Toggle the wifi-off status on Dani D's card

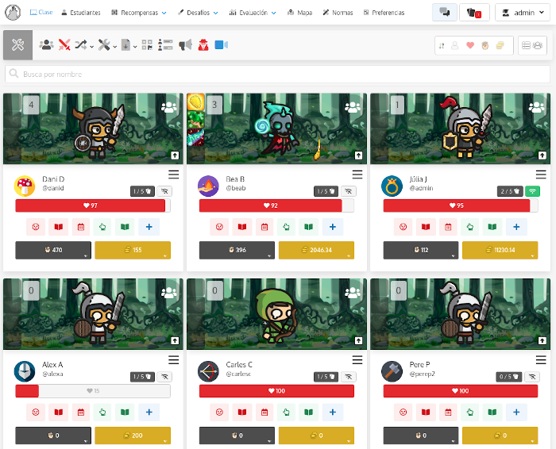tap(164, 191)
